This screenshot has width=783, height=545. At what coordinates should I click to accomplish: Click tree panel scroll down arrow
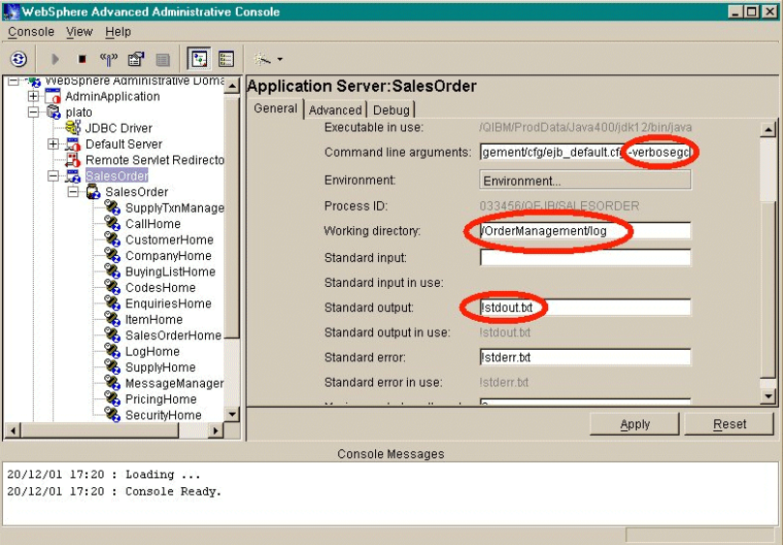pyautogui.click(x=232, y=415)
